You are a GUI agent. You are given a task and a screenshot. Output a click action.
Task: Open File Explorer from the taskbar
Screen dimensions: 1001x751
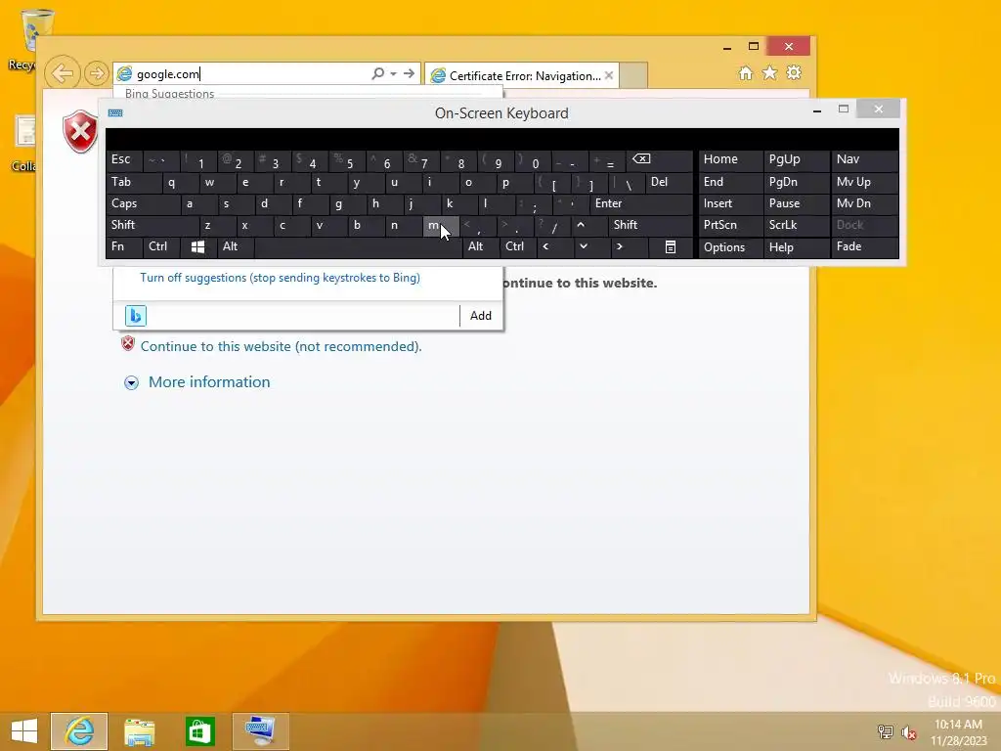point(139,731)
